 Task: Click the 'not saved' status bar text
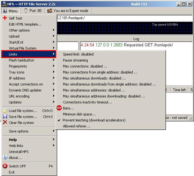(180, 118)
